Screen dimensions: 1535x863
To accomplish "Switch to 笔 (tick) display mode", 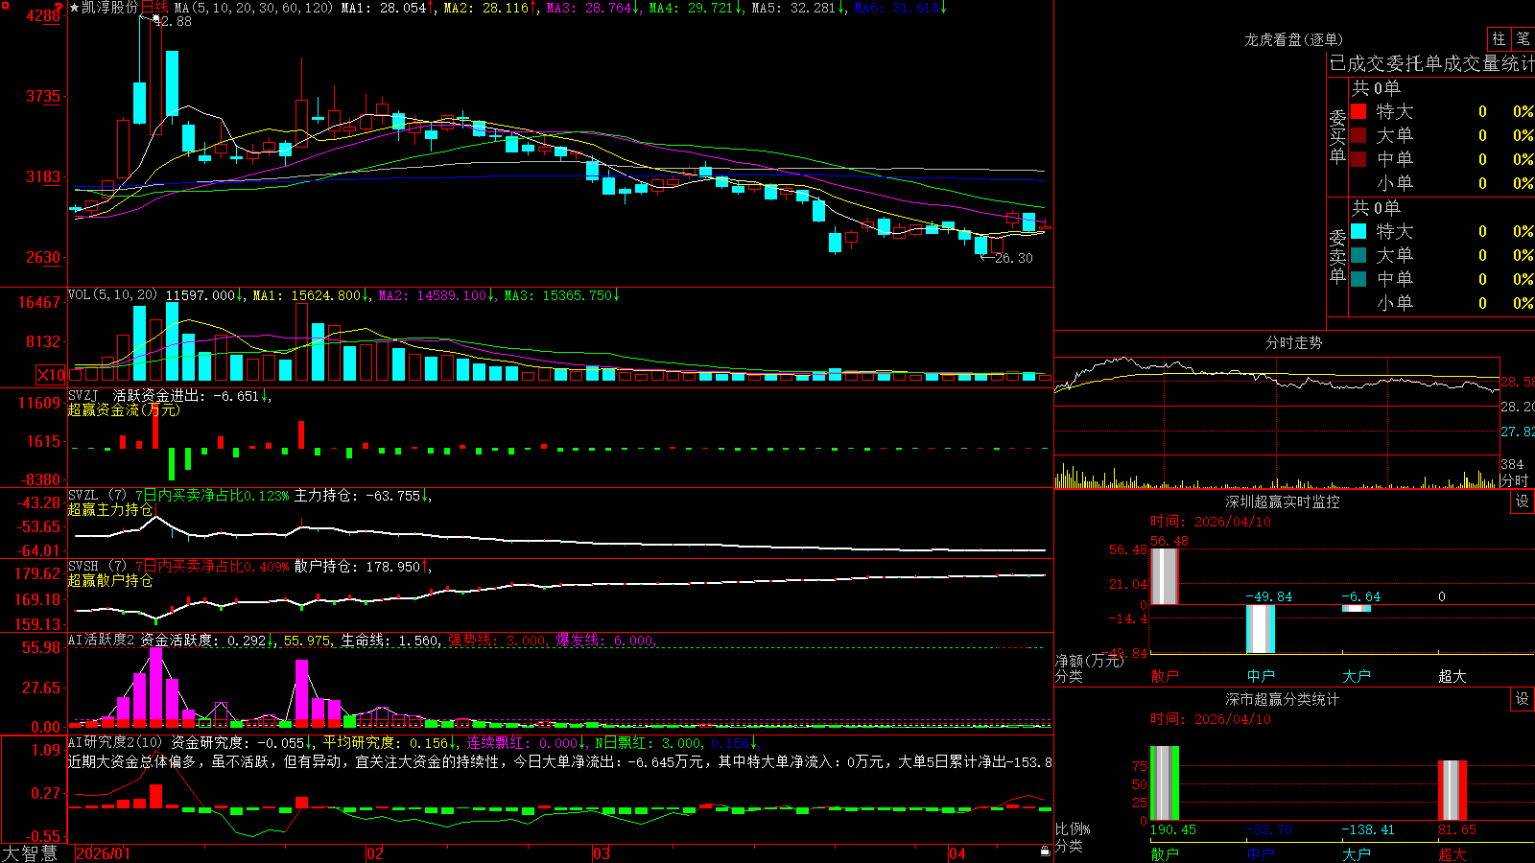I will point(1523,39).
